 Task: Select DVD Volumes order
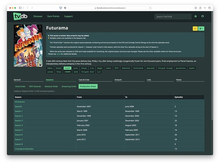tap(35, 86)
